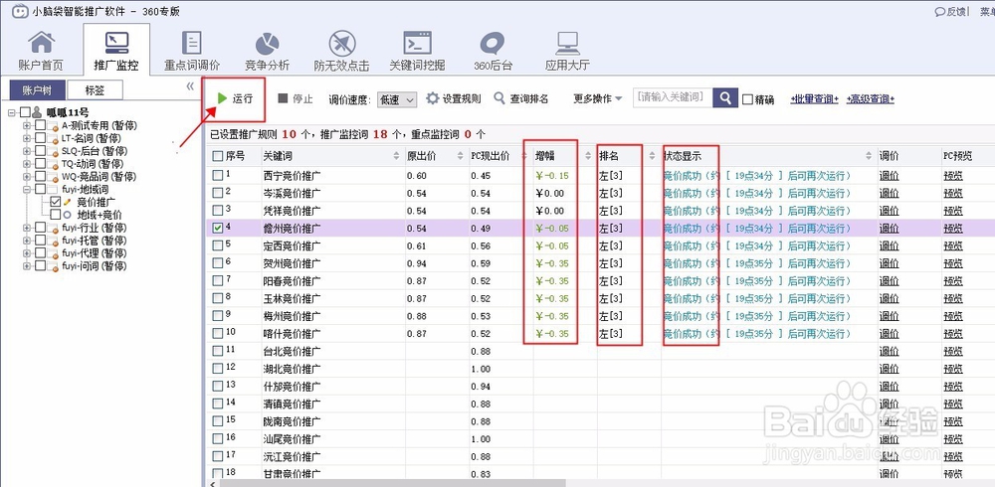Click the blue search magnifier button

(x=725, y=98)
